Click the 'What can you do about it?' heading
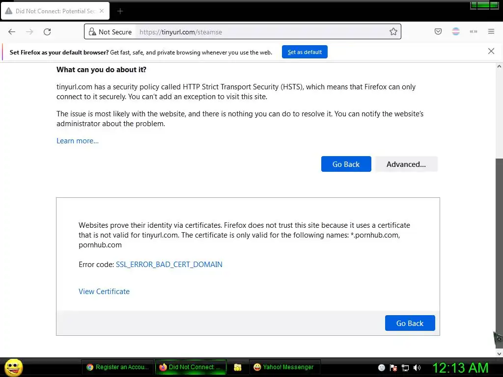The image size is (503, 377). click(x=101, y=70)
